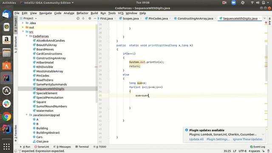This screenshot has height=153, width=272.
Task: Hide the Project tool window
Action: tap(95, 18)
